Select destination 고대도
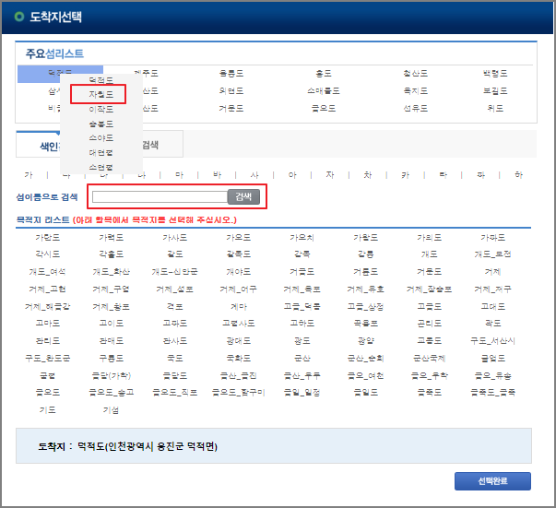556x508 pixels. (493, 306)
